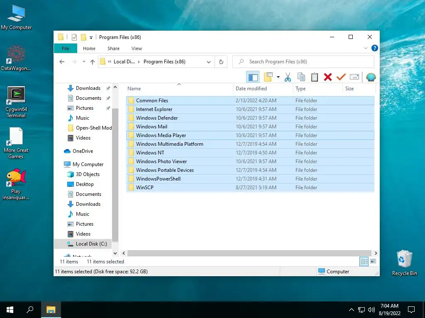Delete selected items with red X icon
This screenshot has height=318, width=425.
(328, 77)
